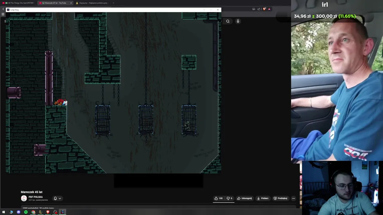Image resolution: width=383 pixels, height=215 pixels.
Task: Click the YouTube search magnifier icon
Action: coord(228,21)
